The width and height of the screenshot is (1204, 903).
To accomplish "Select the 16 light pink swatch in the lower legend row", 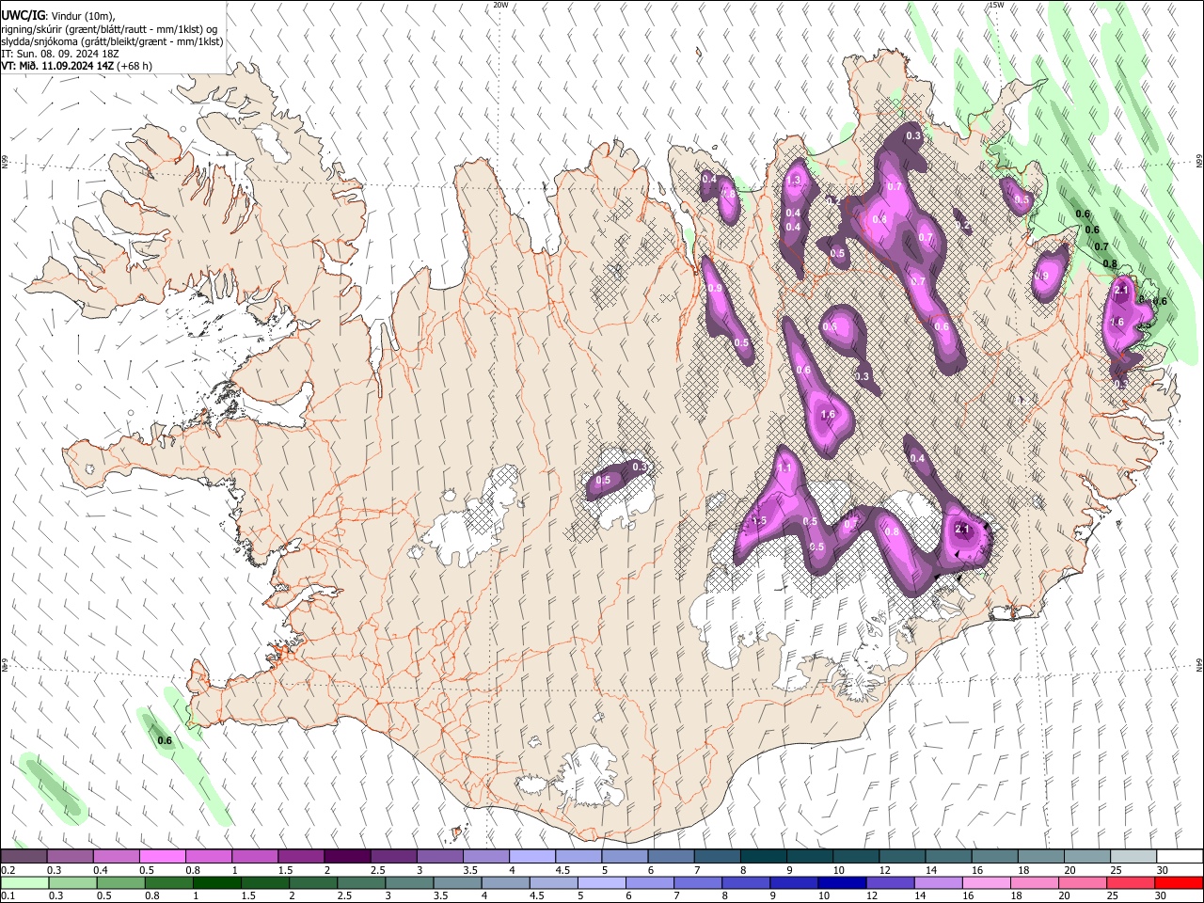I will pyautogui.click(x=987, y=883).
